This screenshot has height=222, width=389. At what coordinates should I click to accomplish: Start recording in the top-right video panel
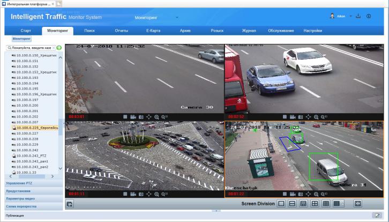tap(293, 116)
